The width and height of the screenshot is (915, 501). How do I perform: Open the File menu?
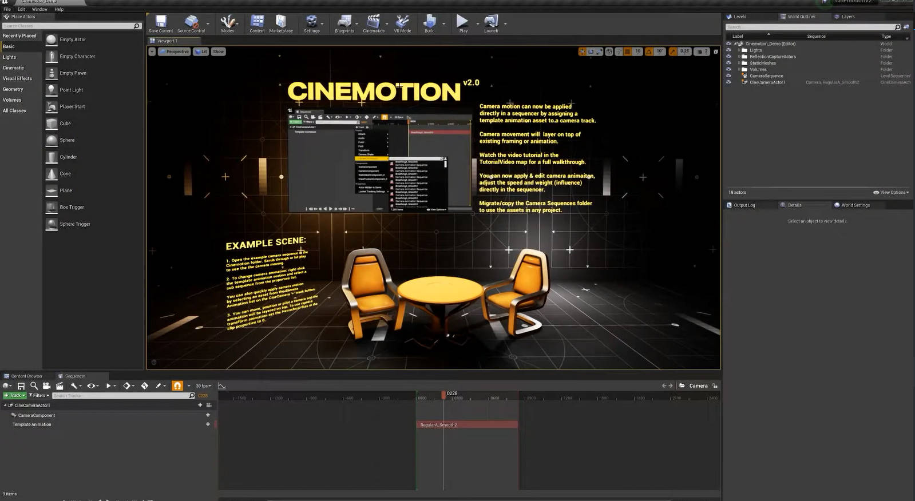(x=7, y=9)
